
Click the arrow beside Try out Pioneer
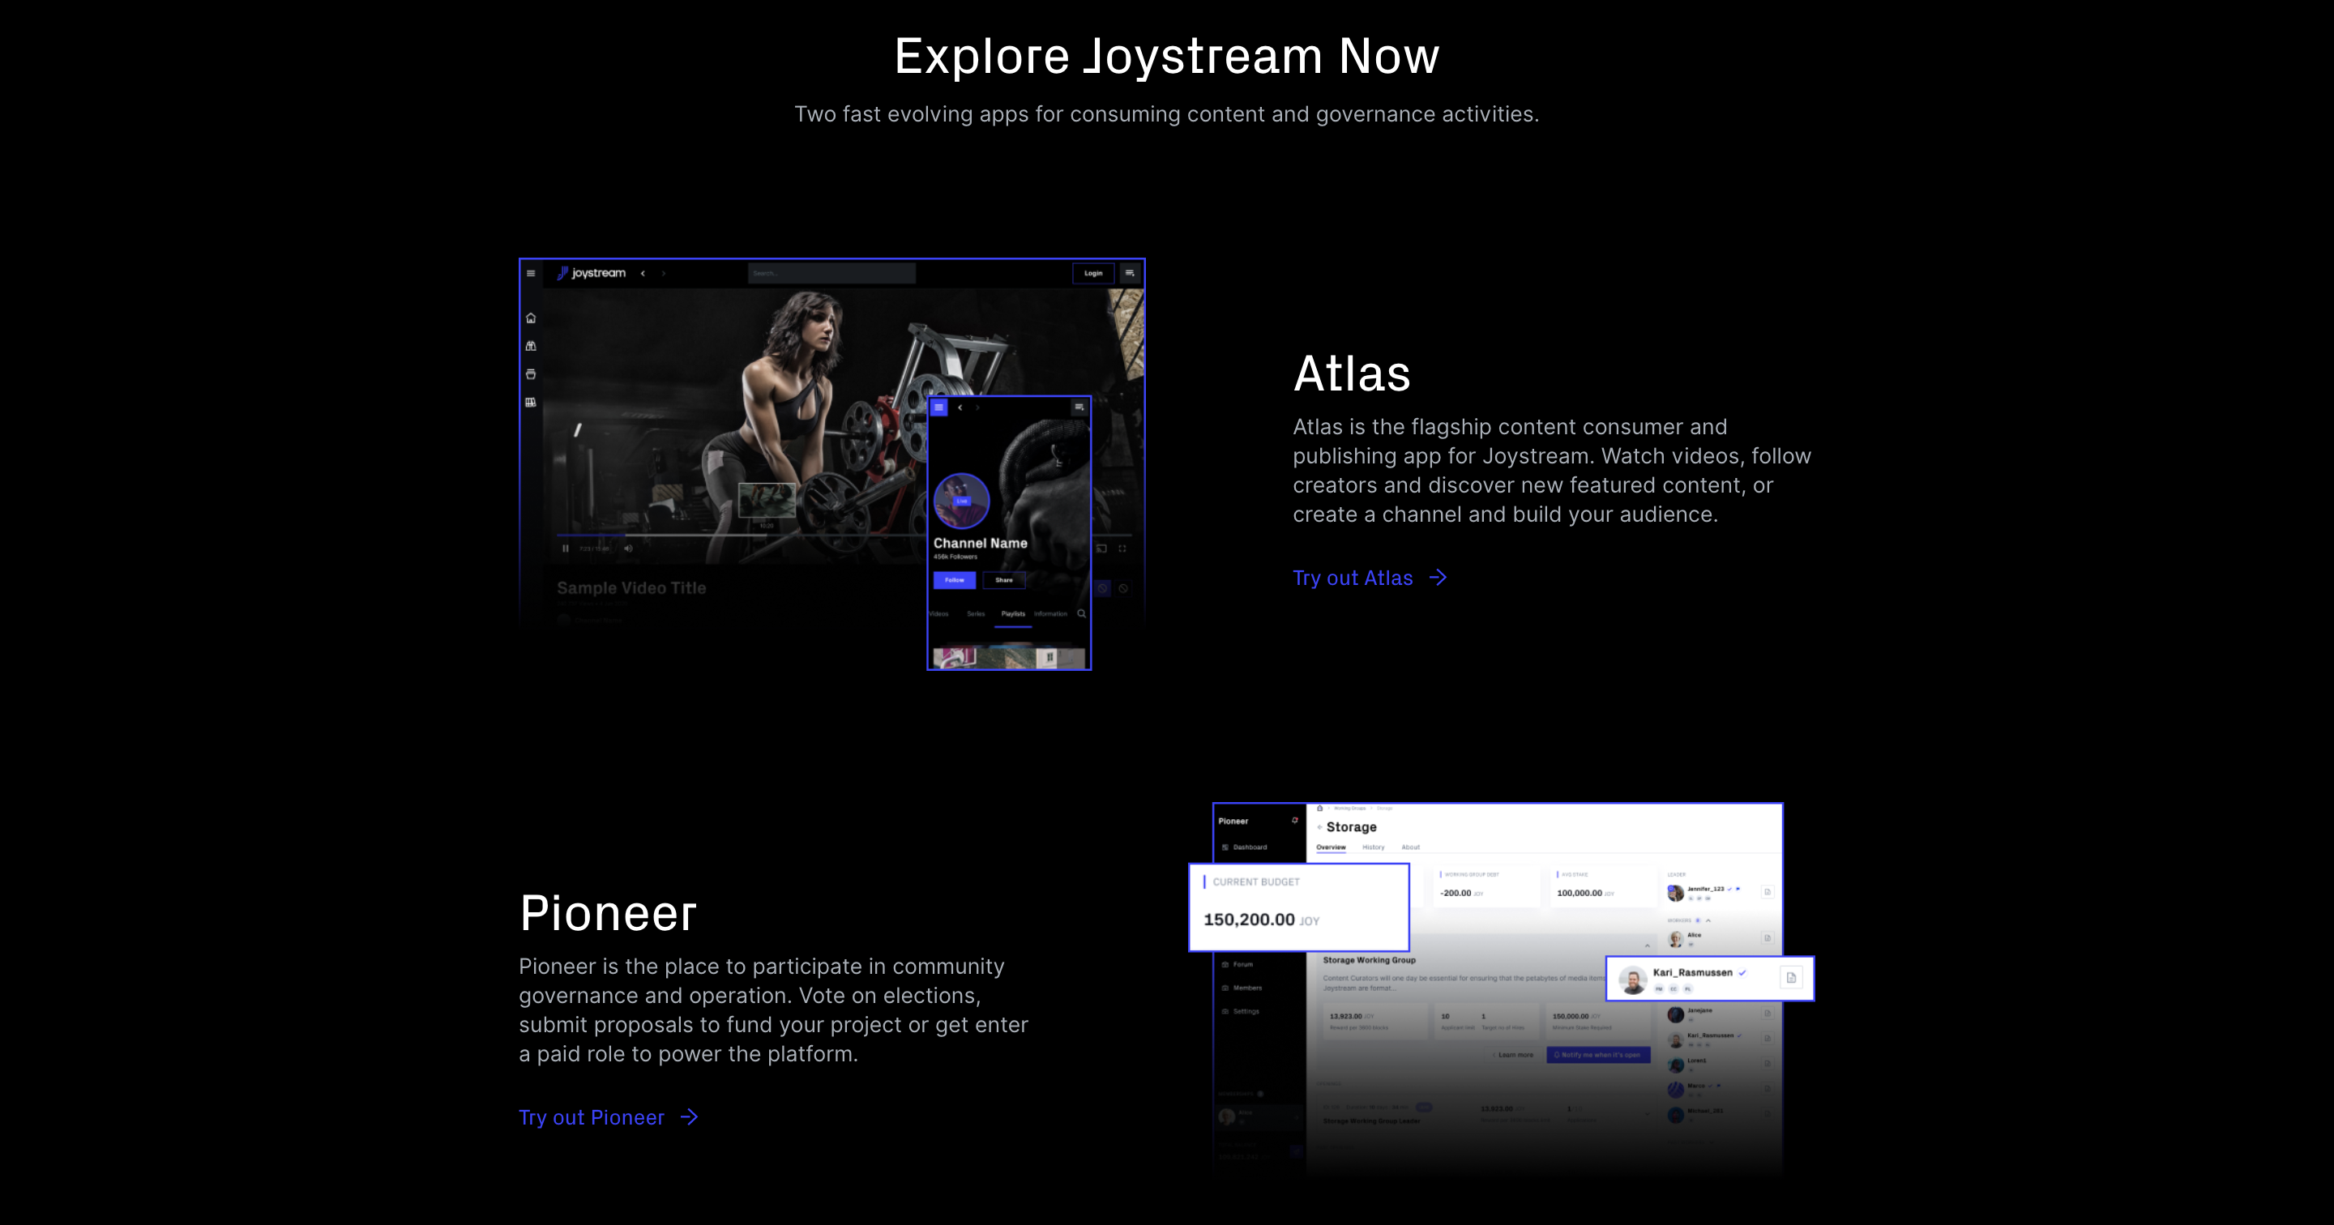690,1116
